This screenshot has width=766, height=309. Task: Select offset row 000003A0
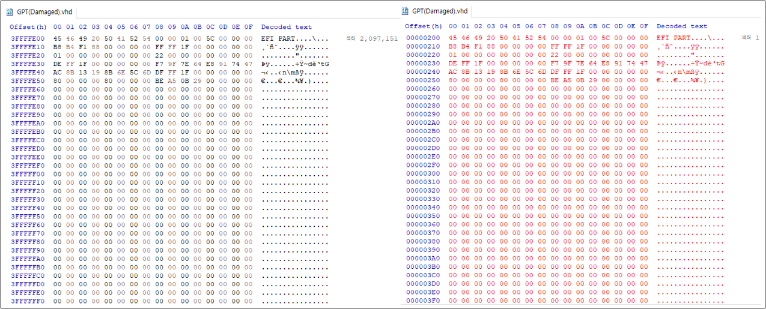[565, 258]
